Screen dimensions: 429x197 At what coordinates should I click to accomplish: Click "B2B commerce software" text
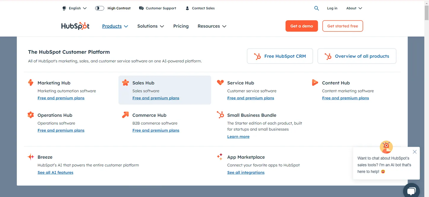tap(155, 123)
